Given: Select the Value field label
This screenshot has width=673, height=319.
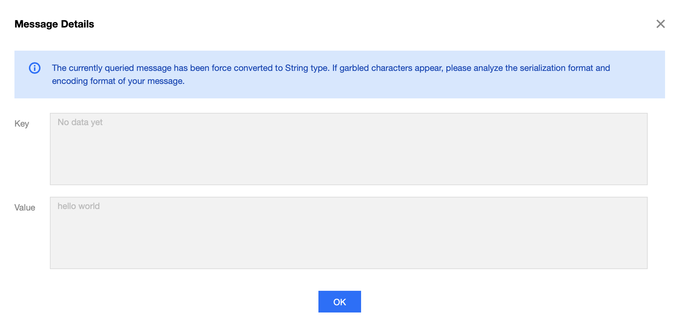Looking at the screenshot, I should [x=25, y=208].
